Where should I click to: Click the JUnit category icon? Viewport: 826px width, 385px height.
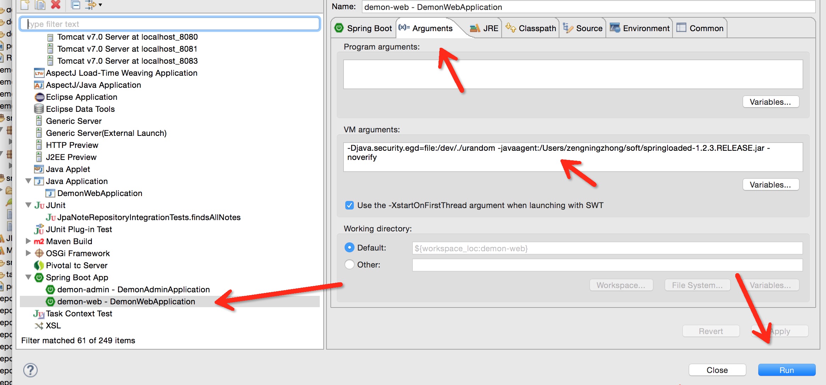(x=39, y=205)
